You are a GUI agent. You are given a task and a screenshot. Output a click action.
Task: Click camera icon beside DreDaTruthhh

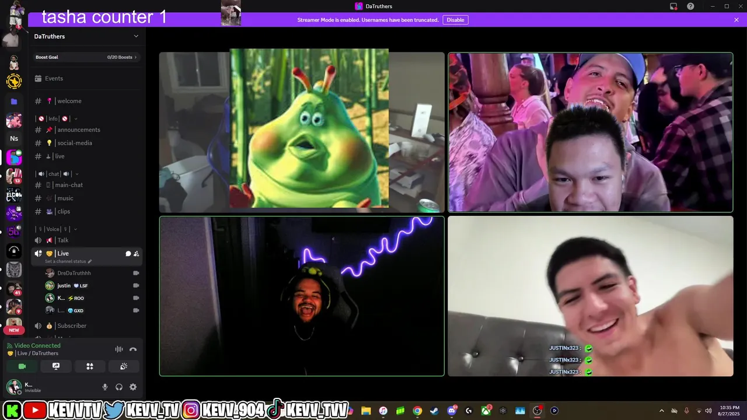click(136, 273)
